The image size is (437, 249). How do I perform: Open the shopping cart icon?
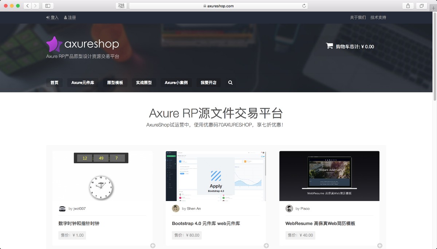(329, 46)
